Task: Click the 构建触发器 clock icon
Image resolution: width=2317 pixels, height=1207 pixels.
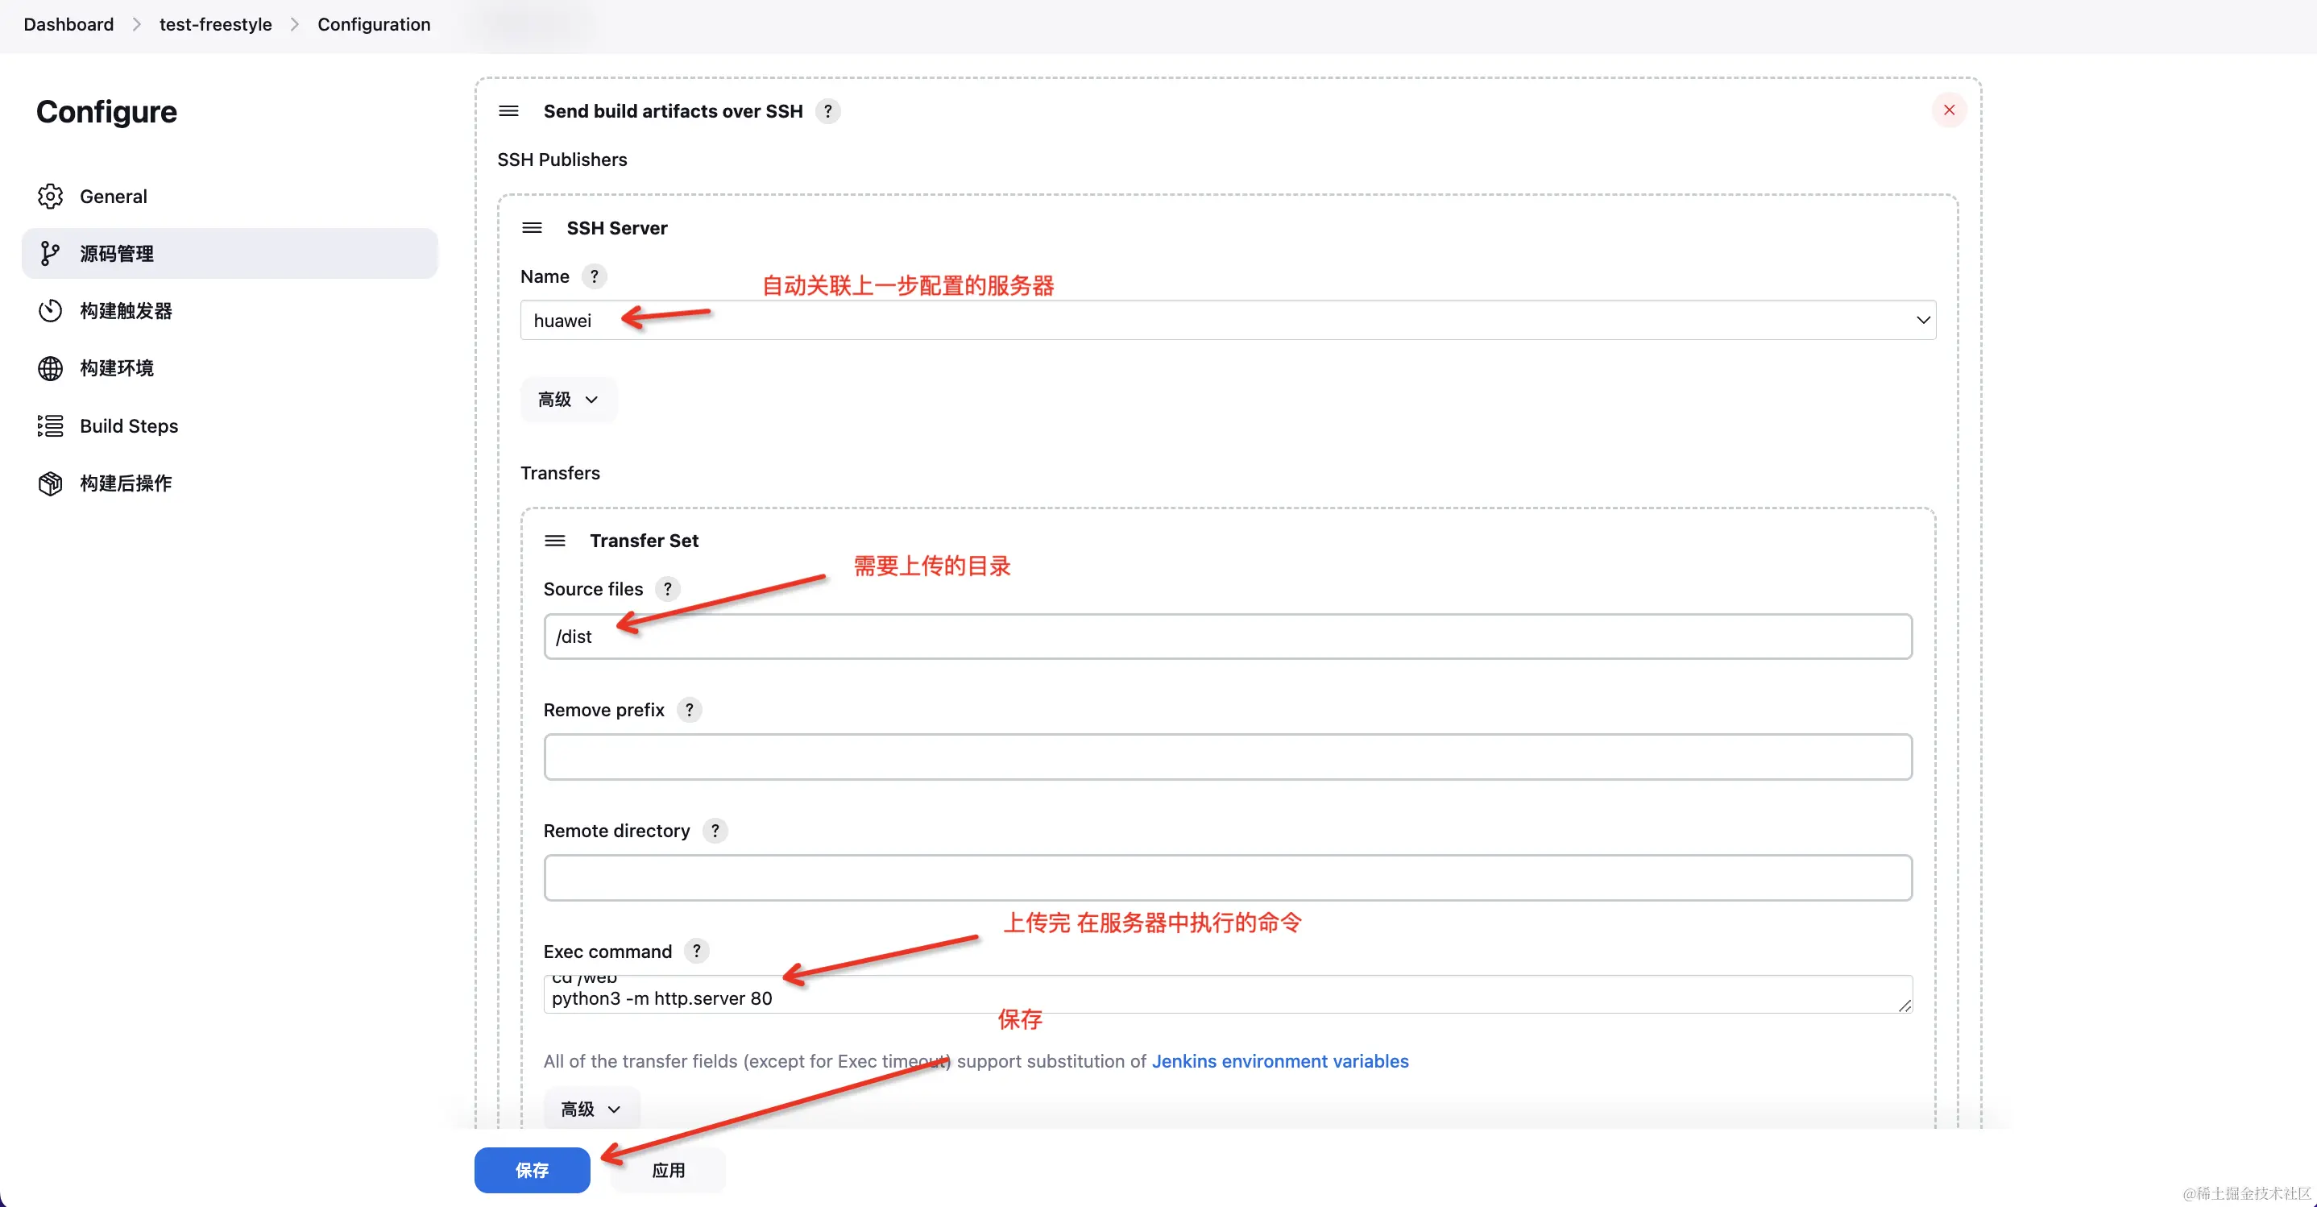Action: pos(51,311)
